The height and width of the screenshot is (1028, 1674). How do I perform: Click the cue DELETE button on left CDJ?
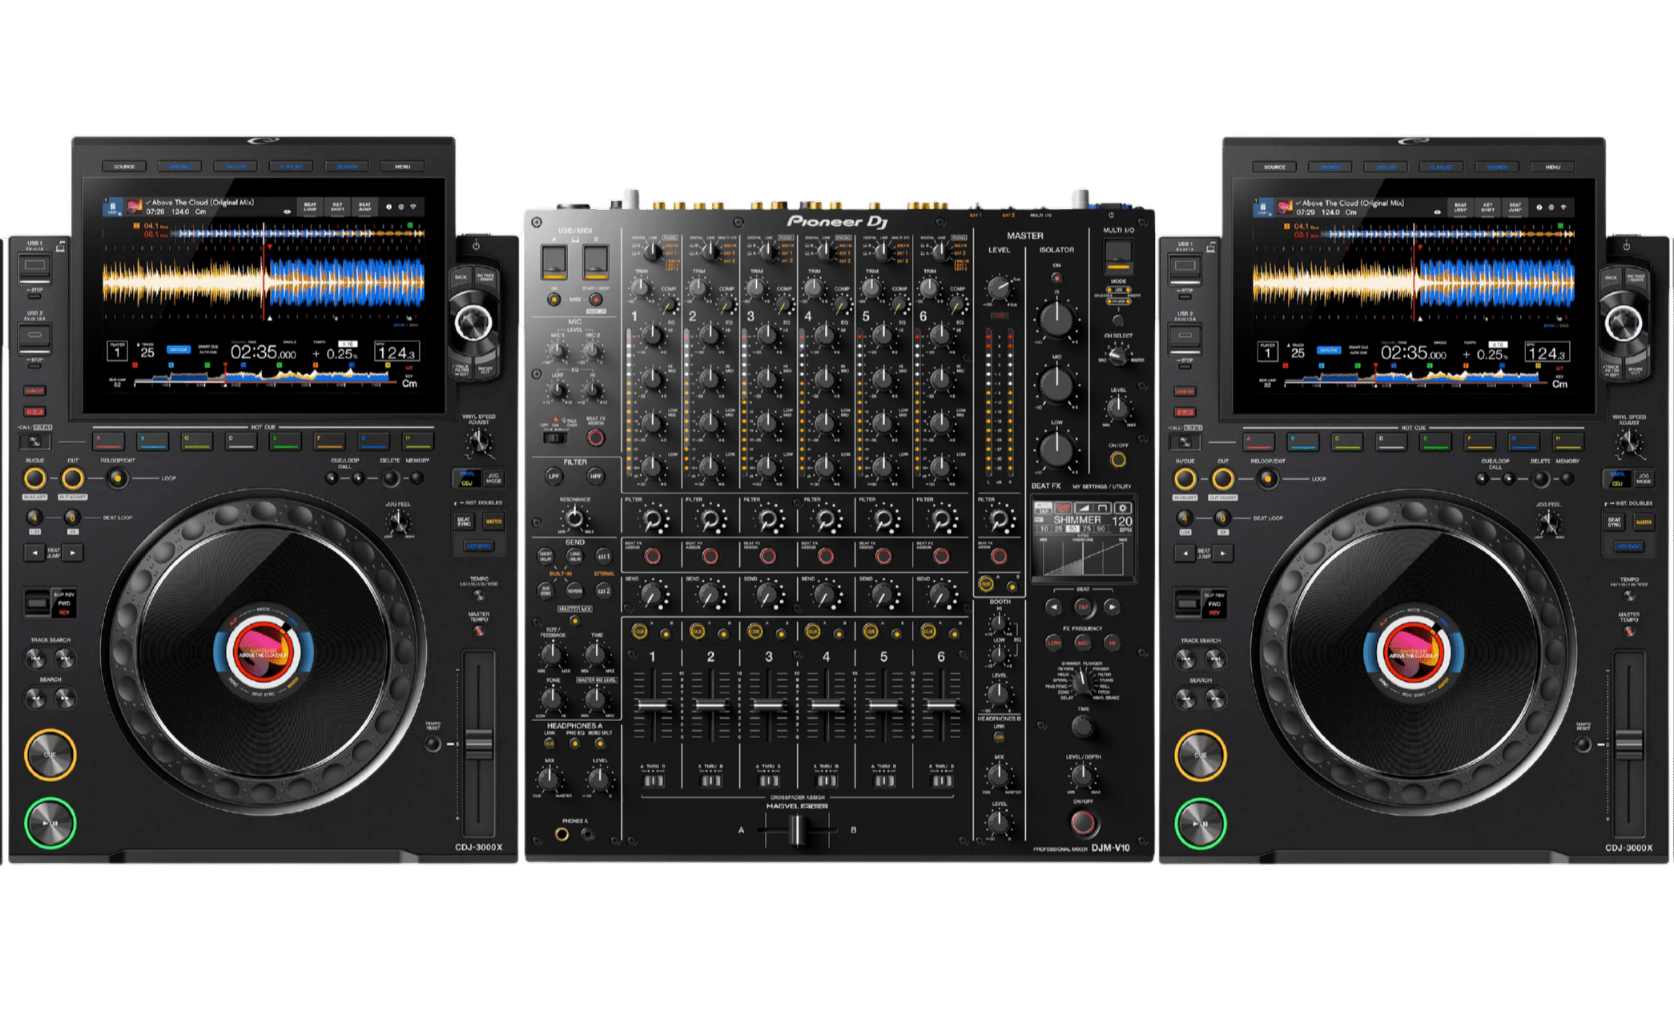tap(390, 478)
